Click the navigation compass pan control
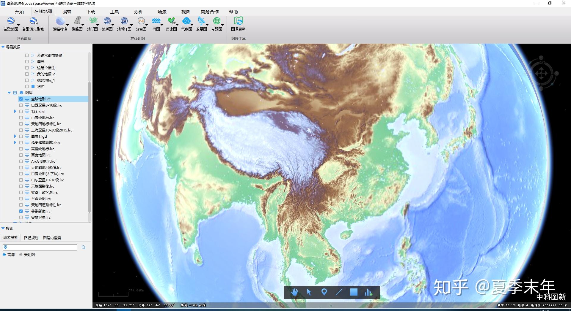571x311 pixels. 541,73
